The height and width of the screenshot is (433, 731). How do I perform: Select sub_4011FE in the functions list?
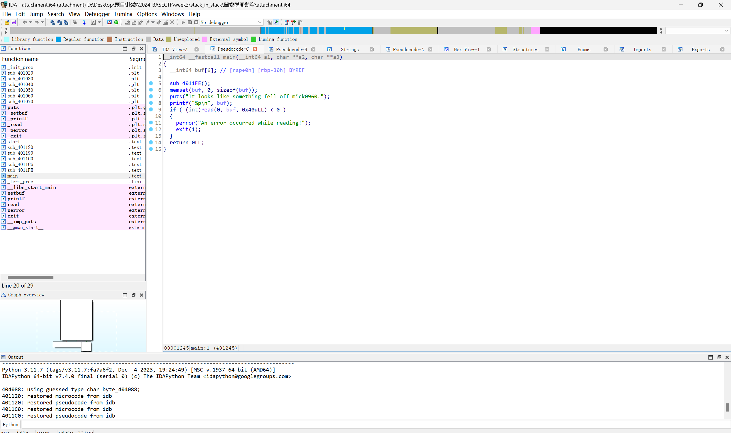(20, 170)
